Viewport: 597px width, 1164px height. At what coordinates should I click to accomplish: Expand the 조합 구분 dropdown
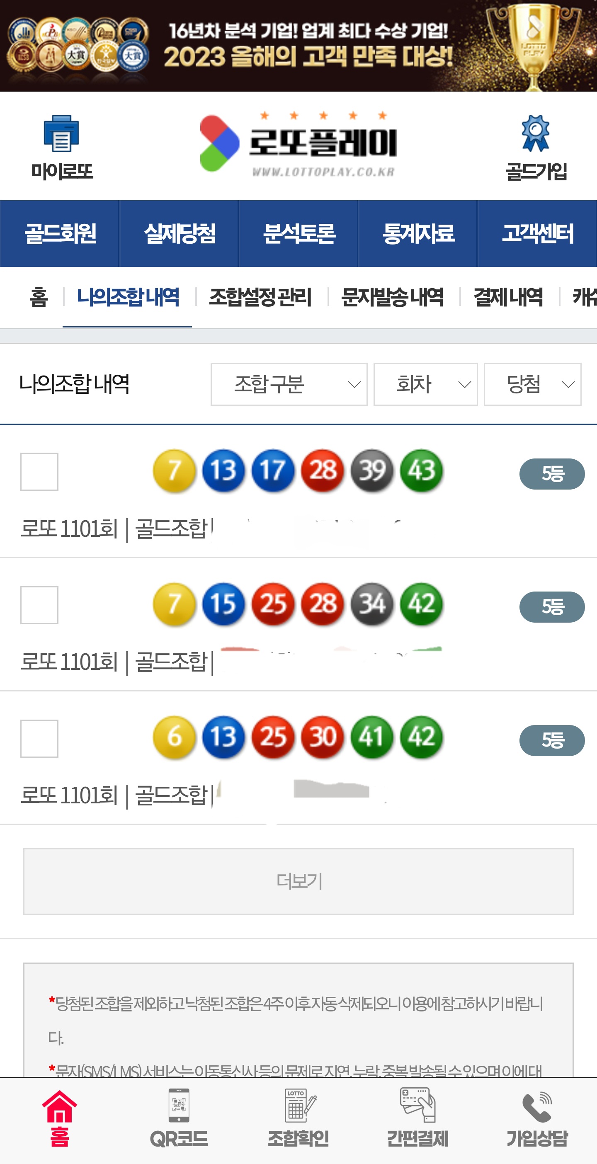(289, 384)
